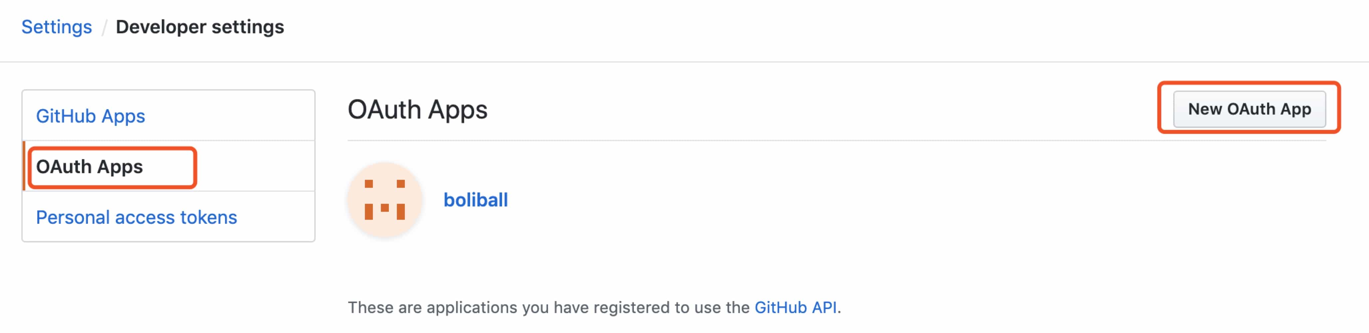Screen dimensions: 1369x333
Task: Switch to the GitHub Apps list
Action: (x=90, y=116)
